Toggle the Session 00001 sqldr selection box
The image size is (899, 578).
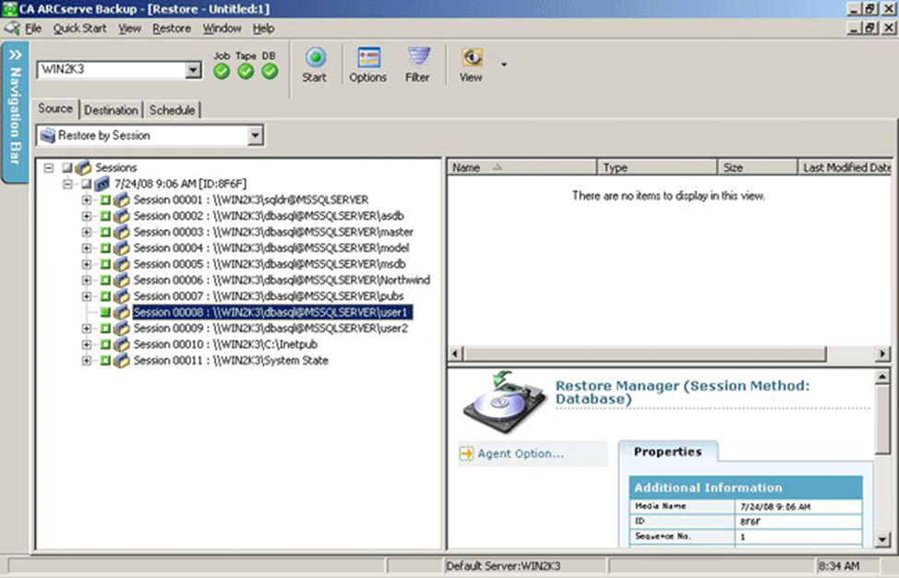pyautogui.click(x=105, y=200)
